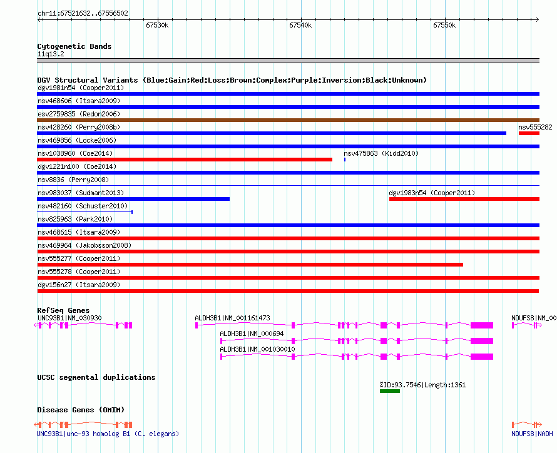
Task: Click the ALDH3B1|NM_001030010 transcript label
Action: tap(258, 349)
